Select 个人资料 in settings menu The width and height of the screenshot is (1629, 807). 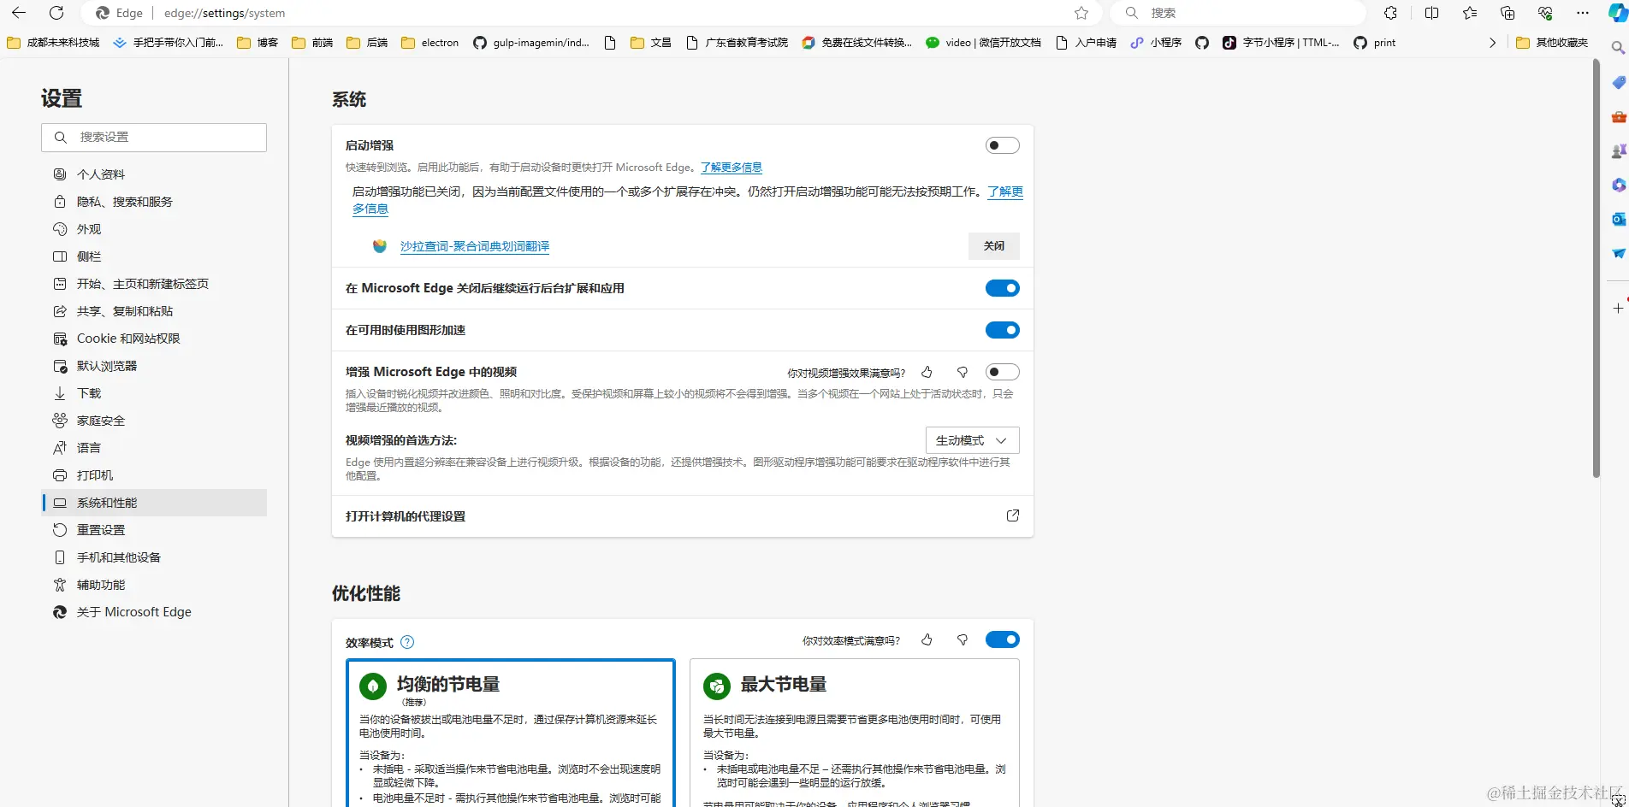(x=154, y=174)
